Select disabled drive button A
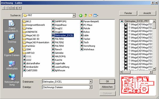Screen dimensions: 159x99 click(x=3, y=8)
